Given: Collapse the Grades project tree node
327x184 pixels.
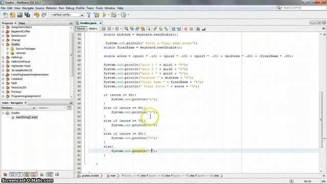Looking at the screenshot, I should click(x=3, y=44).
